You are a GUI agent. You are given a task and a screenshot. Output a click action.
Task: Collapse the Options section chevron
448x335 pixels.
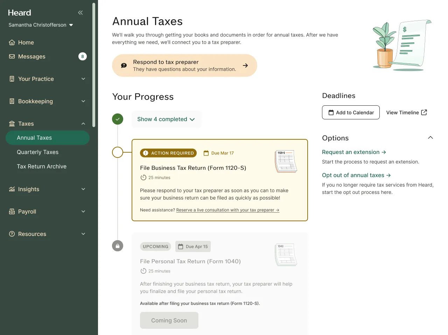[x=430, y=138]
